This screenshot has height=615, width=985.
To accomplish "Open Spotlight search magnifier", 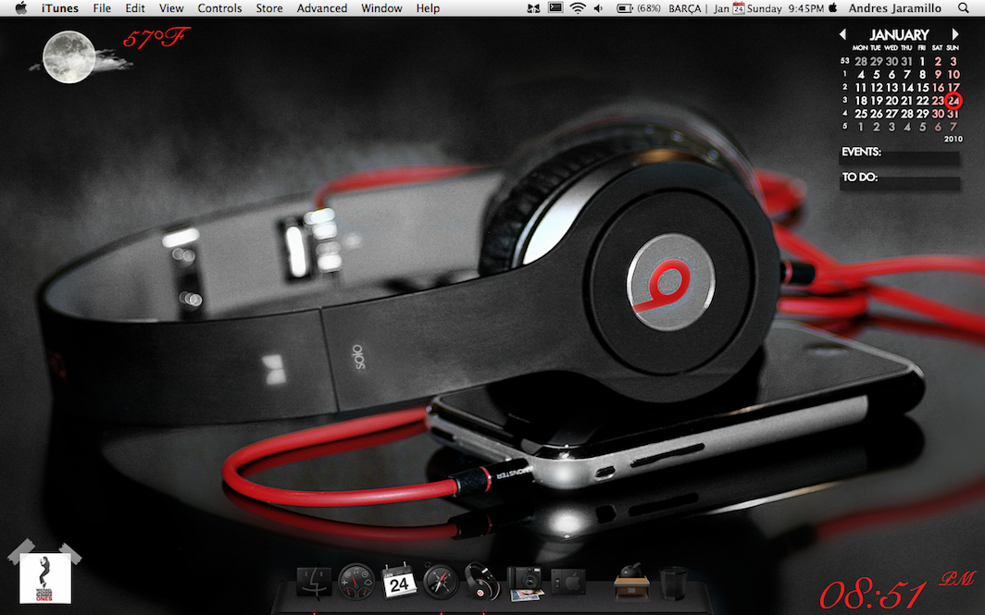I will tap(963, 8).
